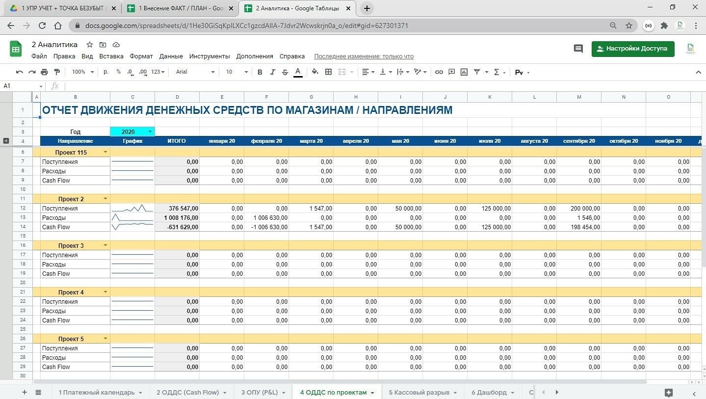Toggle italic formatting

tap(273, 72)
